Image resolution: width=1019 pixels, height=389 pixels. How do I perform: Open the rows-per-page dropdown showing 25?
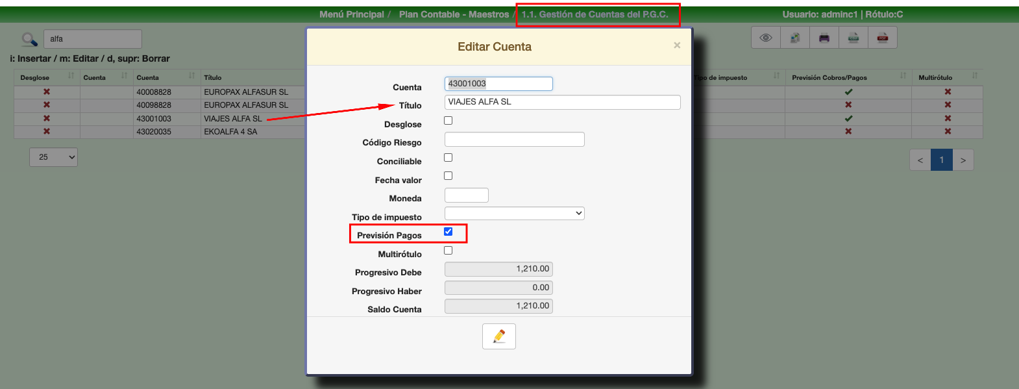(53, 157)
